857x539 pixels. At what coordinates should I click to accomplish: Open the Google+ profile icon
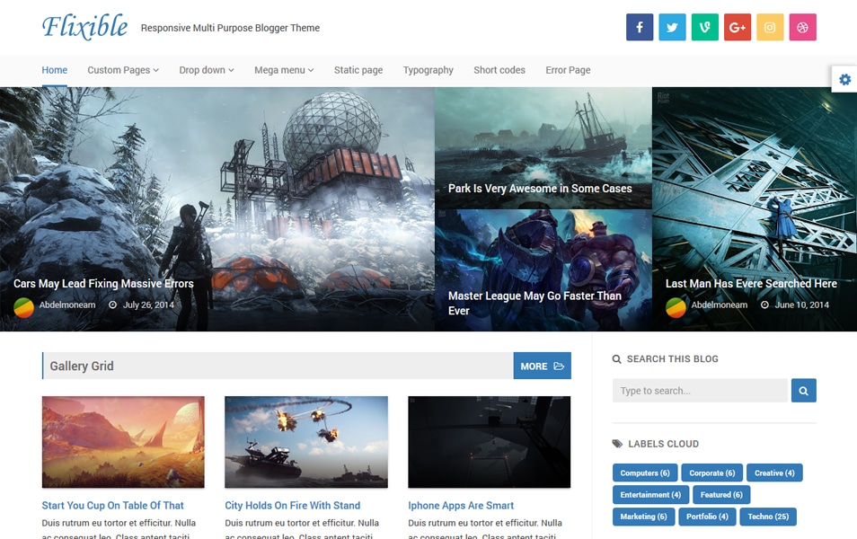click(x=737, y=27)
